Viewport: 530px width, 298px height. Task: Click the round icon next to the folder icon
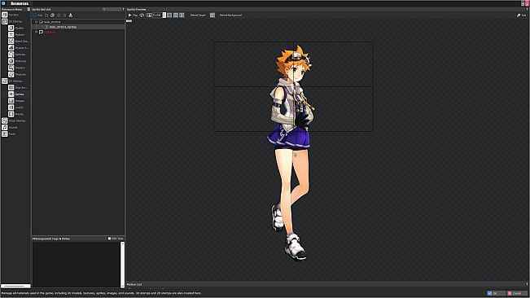coord(52,15)
